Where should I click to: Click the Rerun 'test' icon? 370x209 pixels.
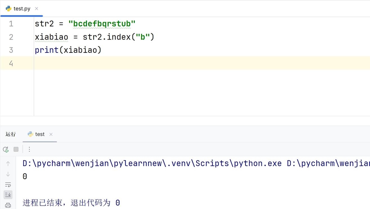tap(6, 149)
